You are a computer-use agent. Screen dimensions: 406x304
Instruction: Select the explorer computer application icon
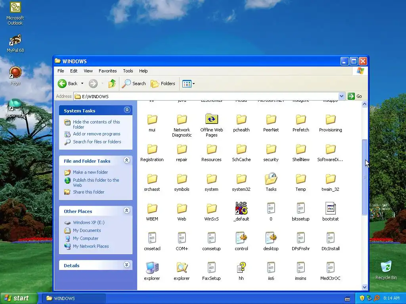tap(152, 268)
